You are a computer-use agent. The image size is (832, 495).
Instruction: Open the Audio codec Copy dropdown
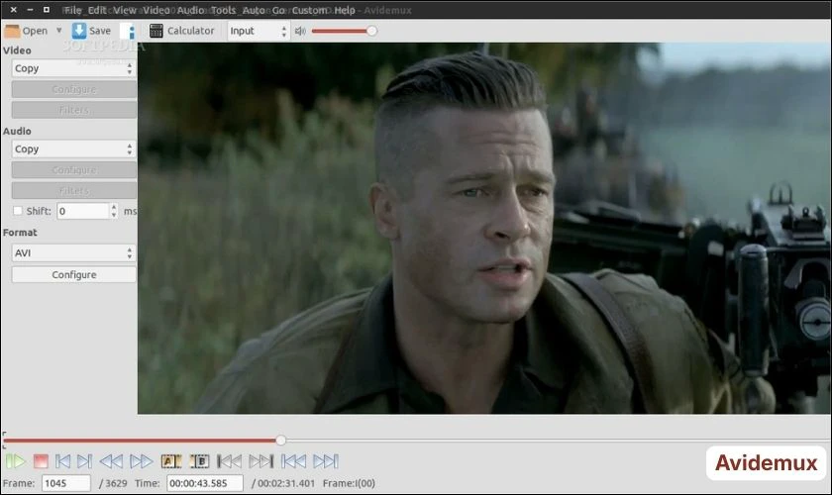73,149
